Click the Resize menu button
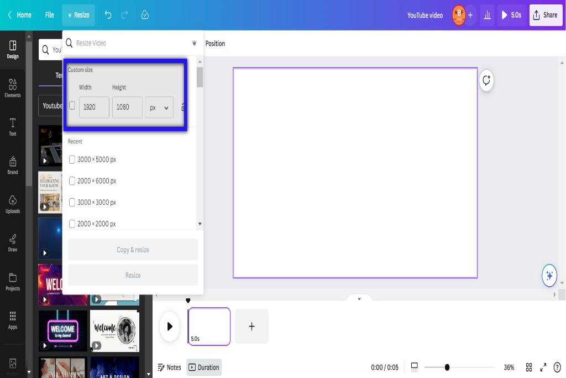566x378 pixels. [x=78, y=15]
